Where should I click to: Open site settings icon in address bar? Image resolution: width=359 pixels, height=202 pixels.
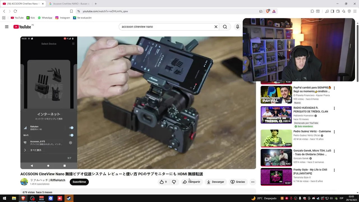tap(79, 11)
